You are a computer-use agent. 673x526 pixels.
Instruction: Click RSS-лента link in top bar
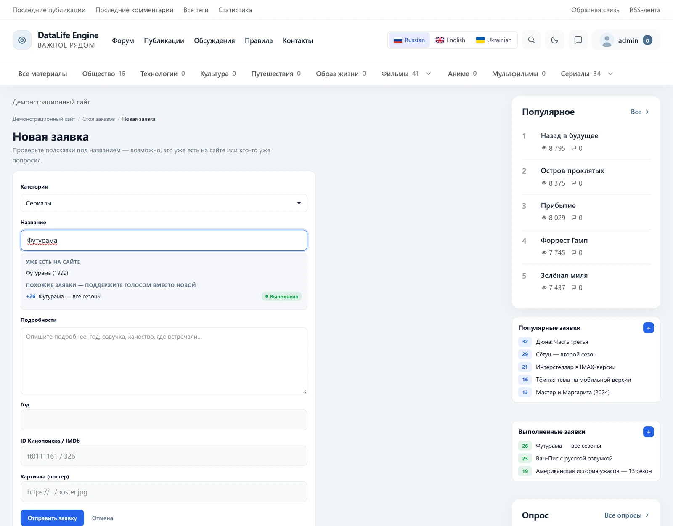click(x=645, y=10)
